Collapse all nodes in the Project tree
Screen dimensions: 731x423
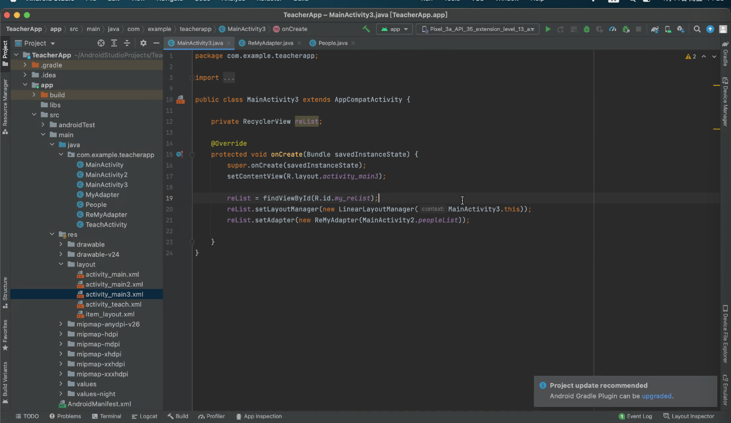pyautogui.click(x=127, y=43)
